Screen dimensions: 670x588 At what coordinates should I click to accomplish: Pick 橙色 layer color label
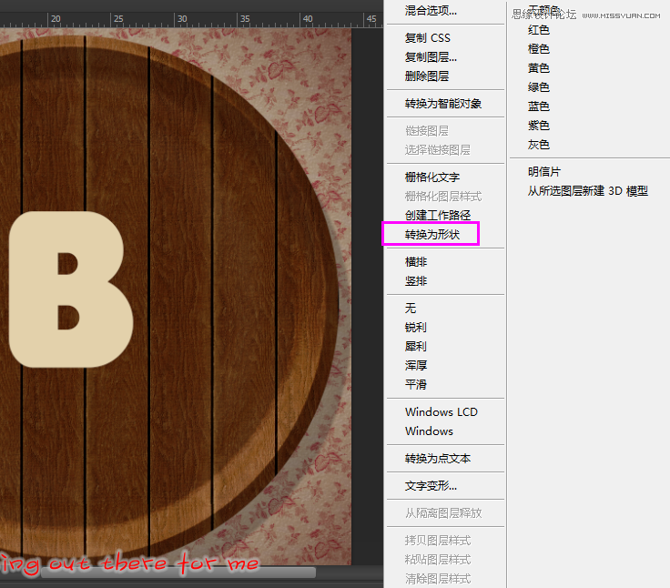(x=538, y=49)
